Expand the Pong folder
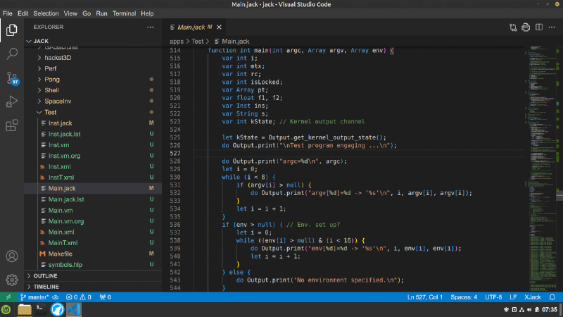Screen dimensions: 563x317 52,80
